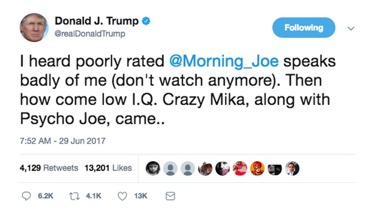View the 4,129 Retweets list
This screenshot has width=375, height=211.
click(49, 168)
